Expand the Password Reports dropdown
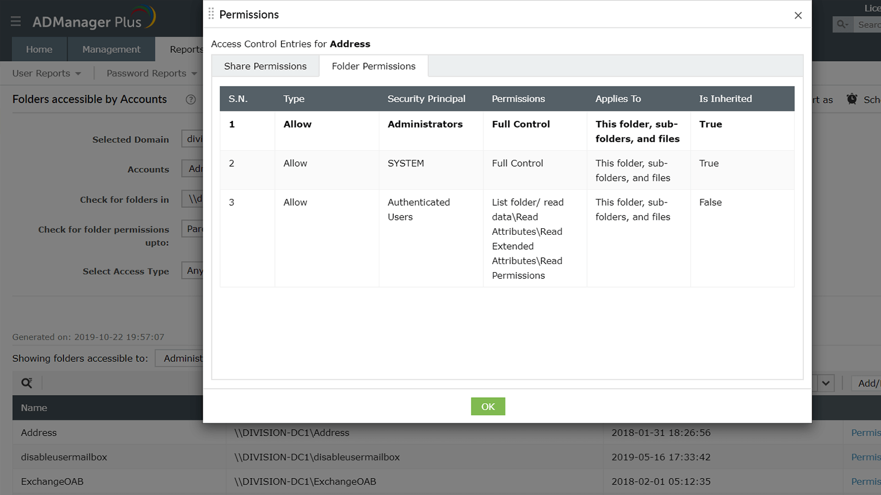Viewport: 881px width, 495px height. [x=151, y=73]
